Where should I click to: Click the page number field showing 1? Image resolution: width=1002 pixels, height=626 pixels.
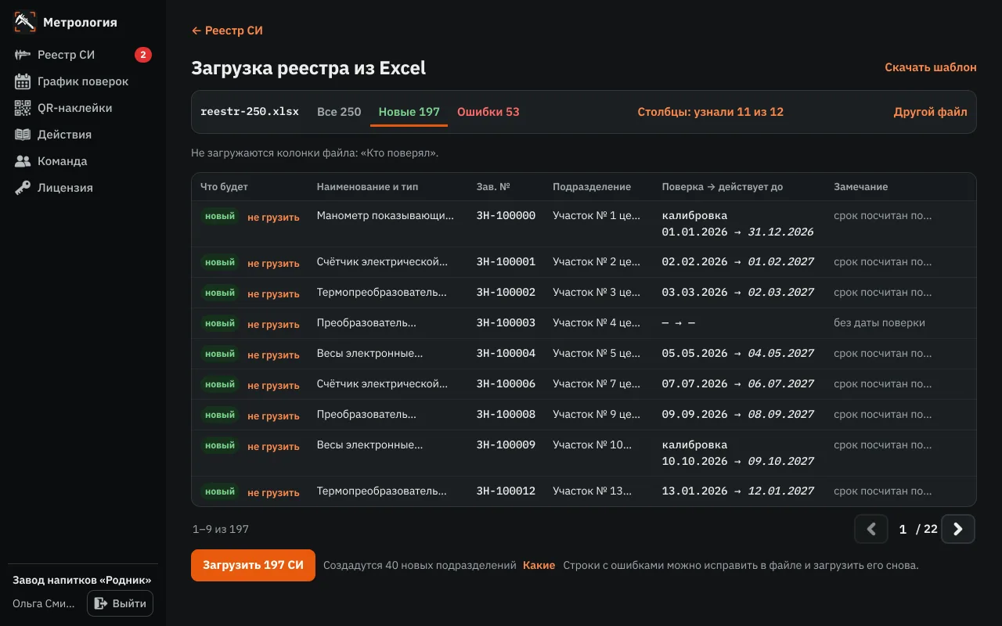tap(903, 529)
